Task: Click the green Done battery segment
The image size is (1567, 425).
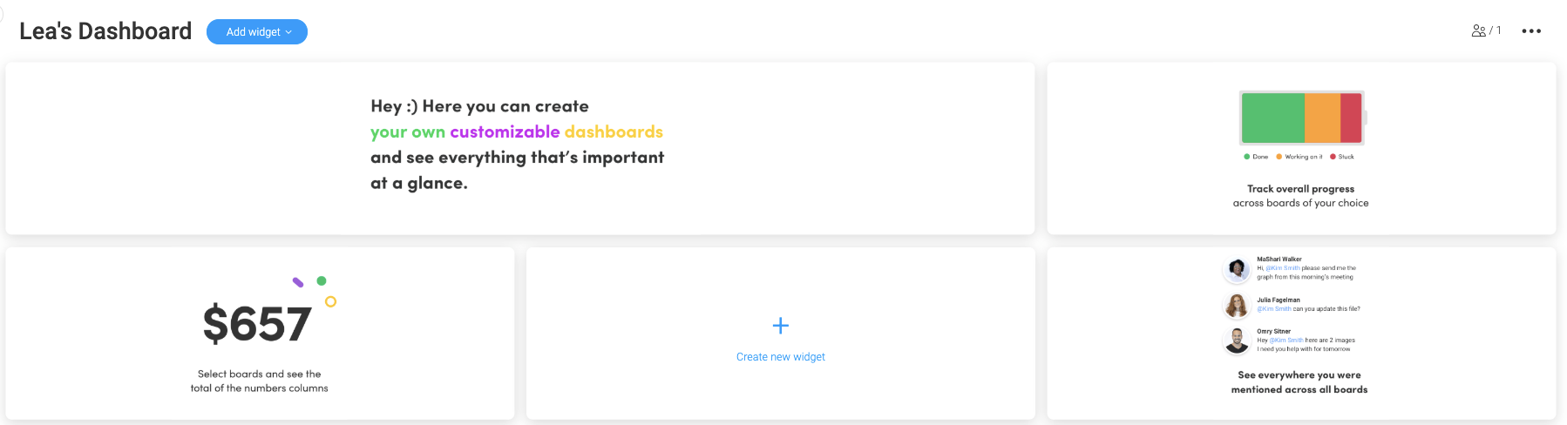Action: [1273, 118]
